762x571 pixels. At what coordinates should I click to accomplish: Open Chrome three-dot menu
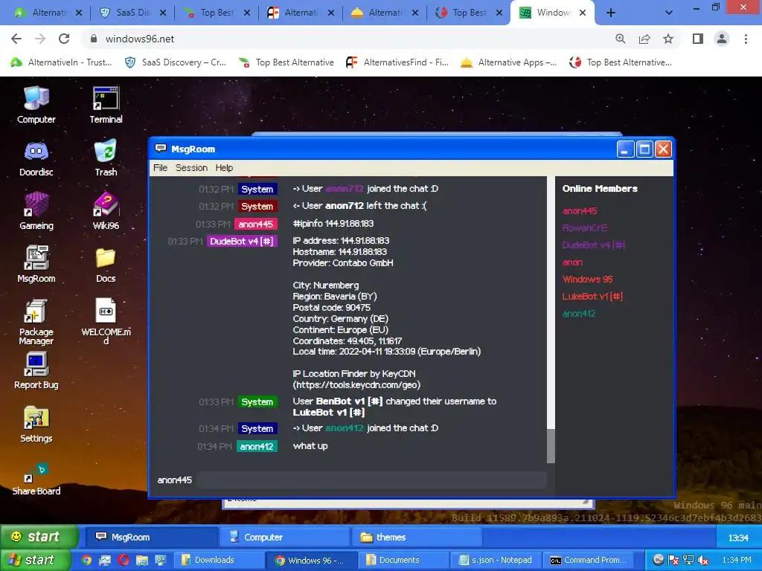746,39
